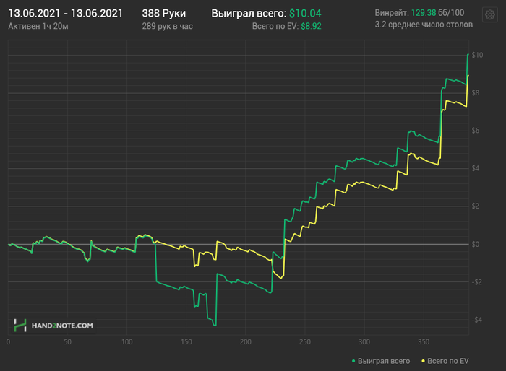This screenshot has width=506, height=371.
Task: Click the $2 y-axis label
Action: coord(476,206)
